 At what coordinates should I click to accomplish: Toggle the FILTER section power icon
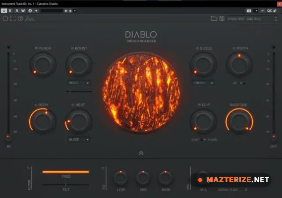[28, 168]
